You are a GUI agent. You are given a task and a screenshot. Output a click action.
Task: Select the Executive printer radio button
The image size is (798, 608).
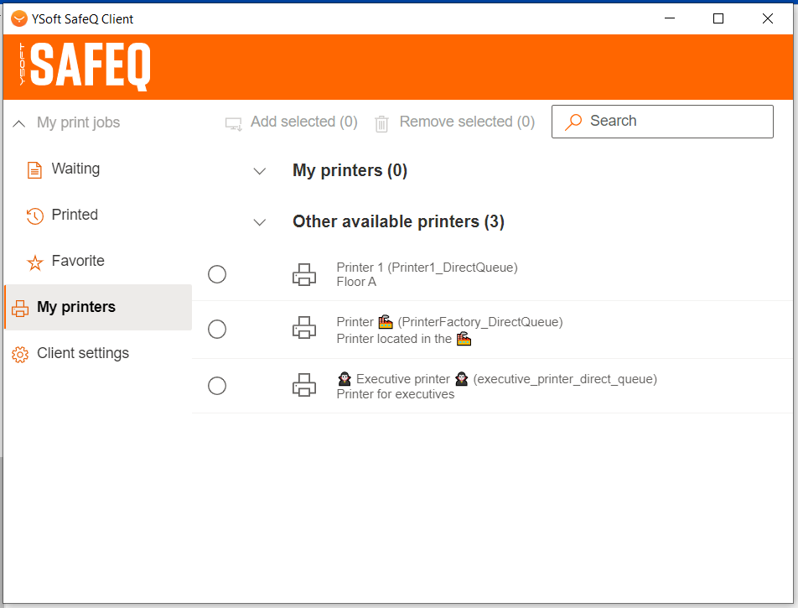(217, 386)
